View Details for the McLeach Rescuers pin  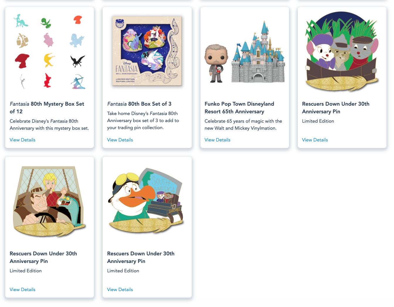(x=23, y=290)
